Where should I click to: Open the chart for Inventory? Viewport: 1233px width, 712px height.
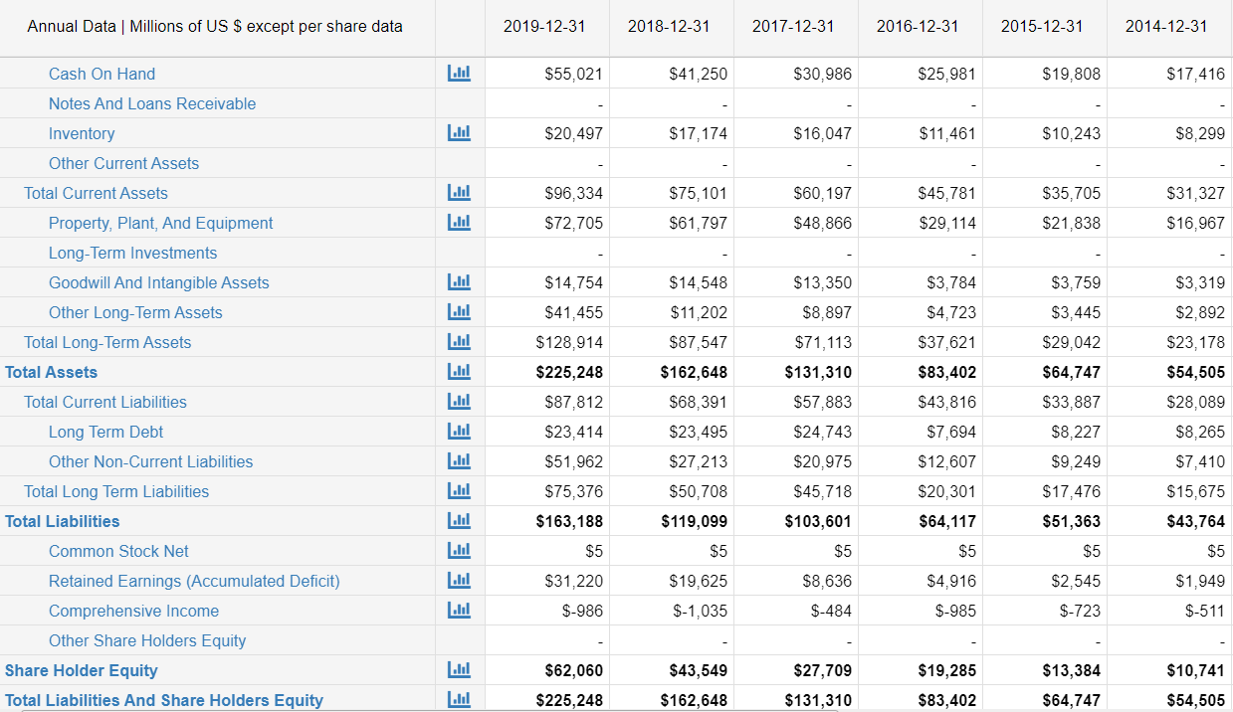tap(459, 132)
